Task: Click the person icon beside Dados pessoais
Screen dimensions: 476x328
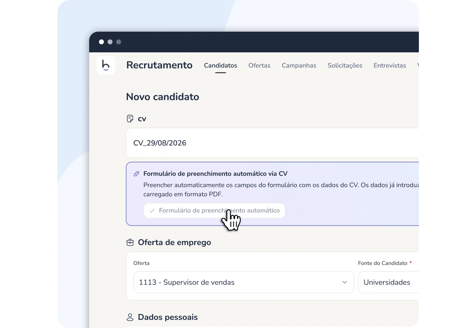Action: (x=130, y=317)
